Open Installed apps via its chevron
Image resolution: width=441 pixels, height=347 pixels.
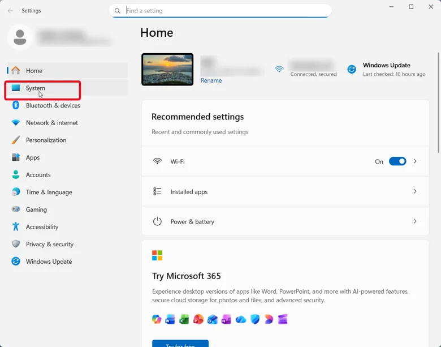coord(415,191)
